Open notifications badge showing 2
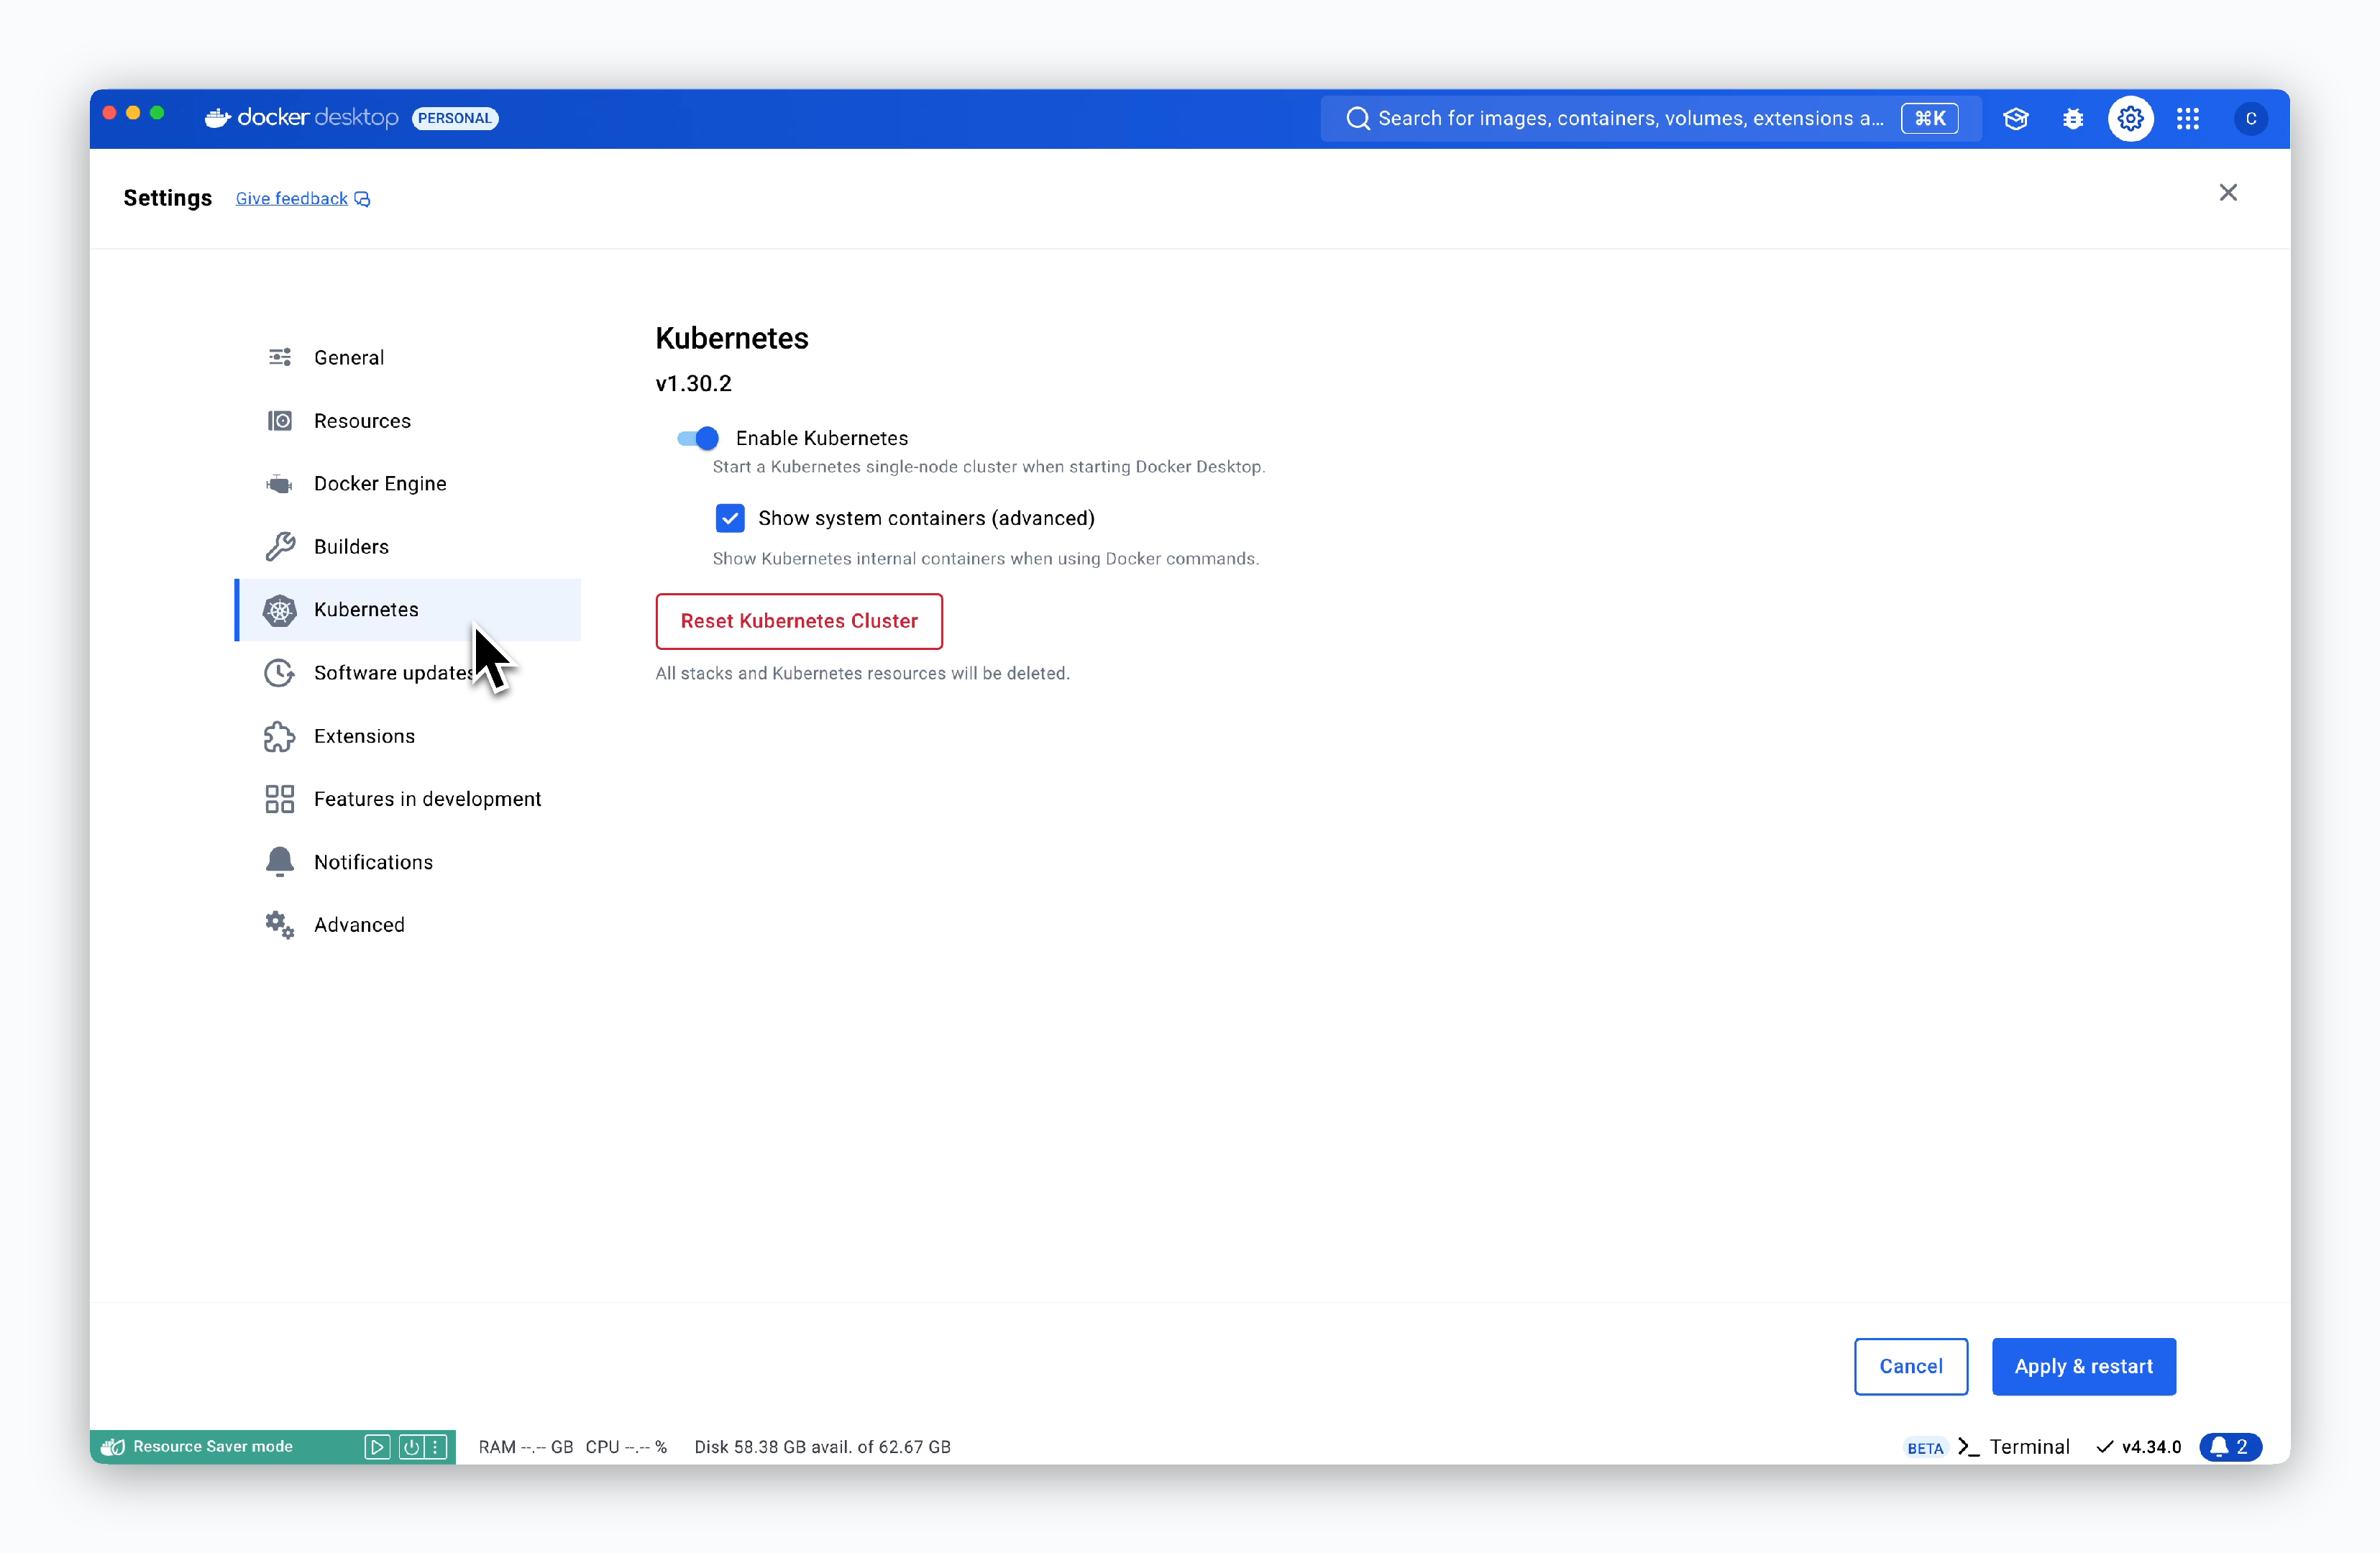 coord(2231,1447)
